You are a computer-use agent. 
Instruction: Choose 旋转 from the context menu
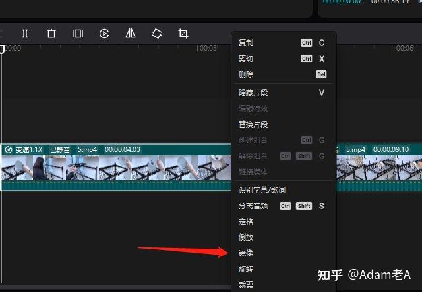coord(246,269)
